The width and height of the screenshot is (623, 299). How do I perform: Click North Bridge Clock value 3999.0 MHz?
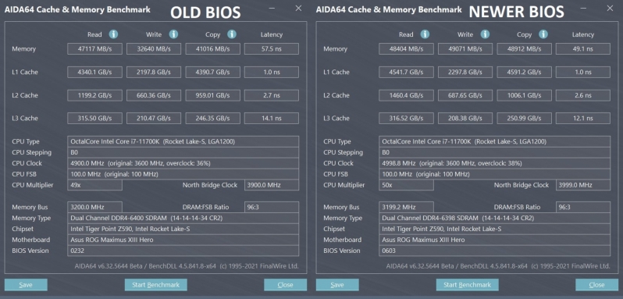[583, 185]
